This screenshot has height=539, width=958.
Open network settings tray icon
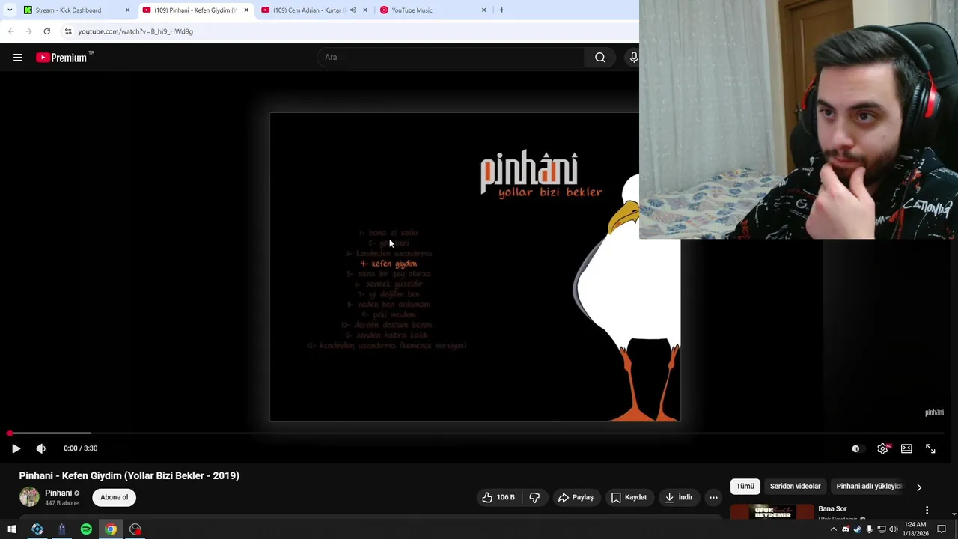point(881,529)
